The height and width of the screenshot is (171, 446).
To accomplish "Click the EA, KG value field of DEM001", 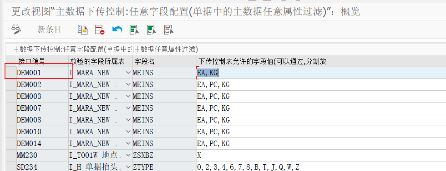I will (x=321, y=73).
